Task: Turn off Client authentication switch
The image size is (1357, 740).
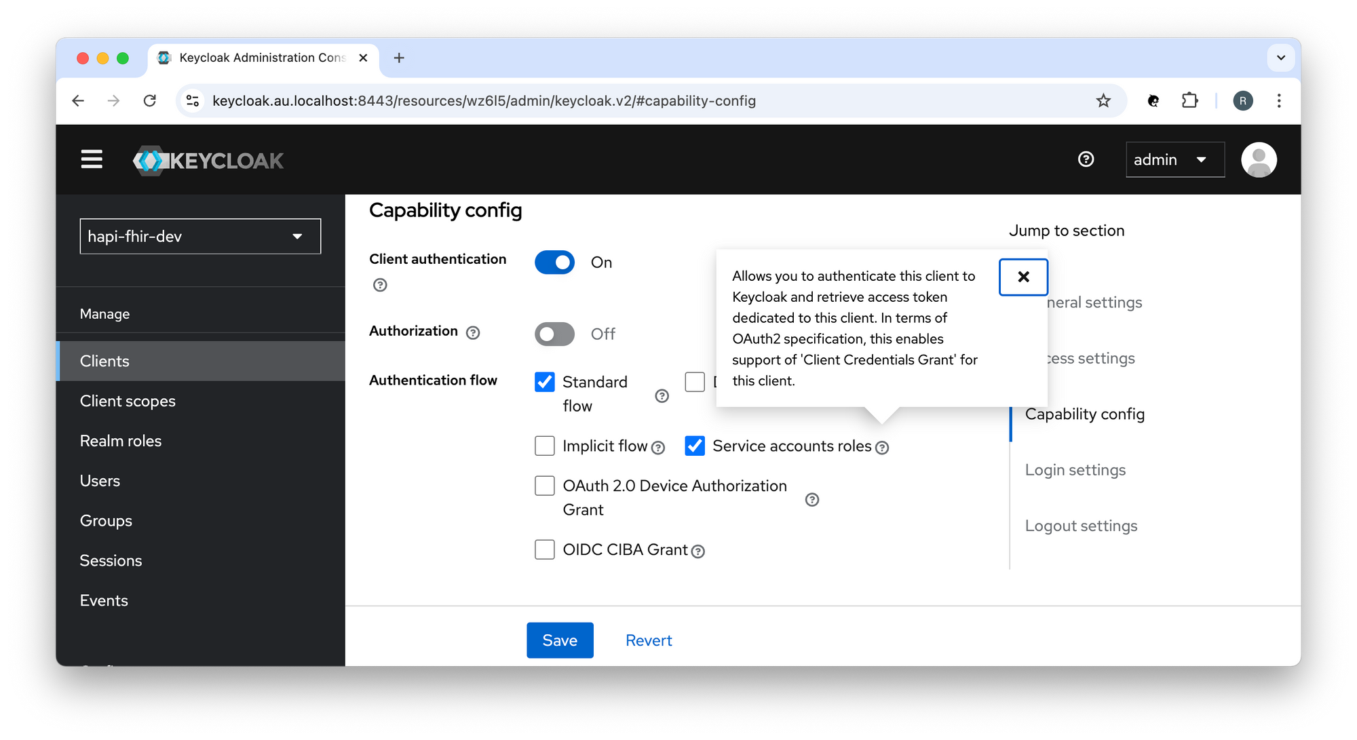Action: tap(554, 262)
